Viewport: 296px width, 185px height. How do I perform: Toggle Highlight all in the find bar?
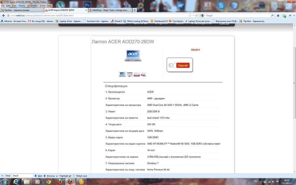(x=64, y=176)
